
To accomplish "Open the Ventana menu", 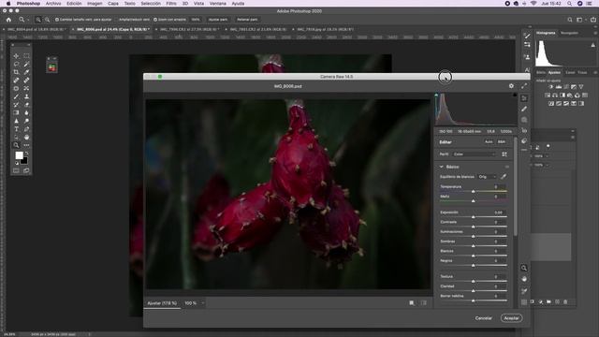I will click(x=218, y=4).
